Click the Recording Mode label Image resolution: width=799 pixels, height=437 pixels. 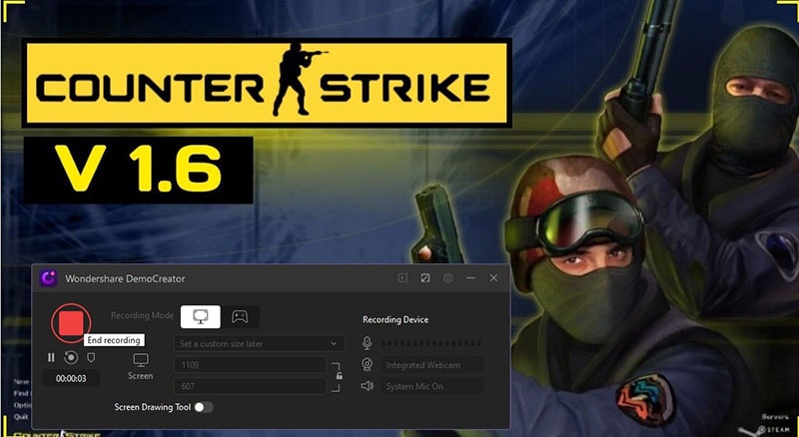[x=142, y=315]
